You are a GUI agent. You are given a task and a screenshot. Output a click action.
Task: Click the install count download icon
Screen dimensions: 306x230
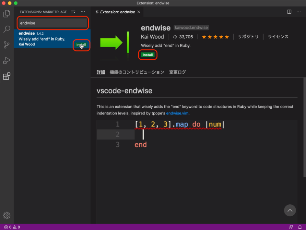(x=175, y=37)
